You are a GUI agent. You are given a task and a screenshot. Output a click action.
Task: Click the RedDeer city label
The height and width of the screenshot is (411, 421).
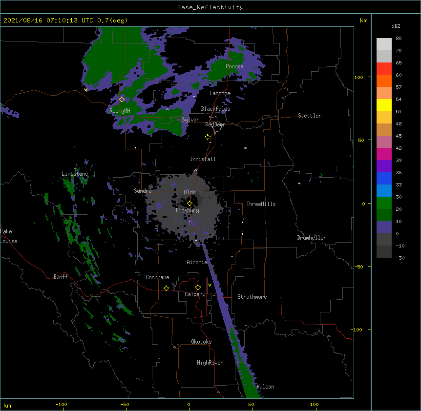pos(215,124)
